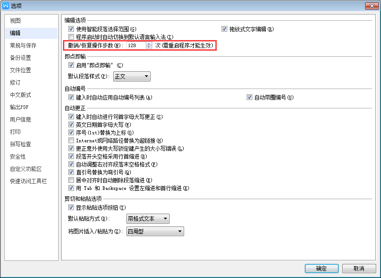The height and width of the screenshot is (278, 381).
Task: Uncheck 拖放式文字编辑 option
Action: 224,29
